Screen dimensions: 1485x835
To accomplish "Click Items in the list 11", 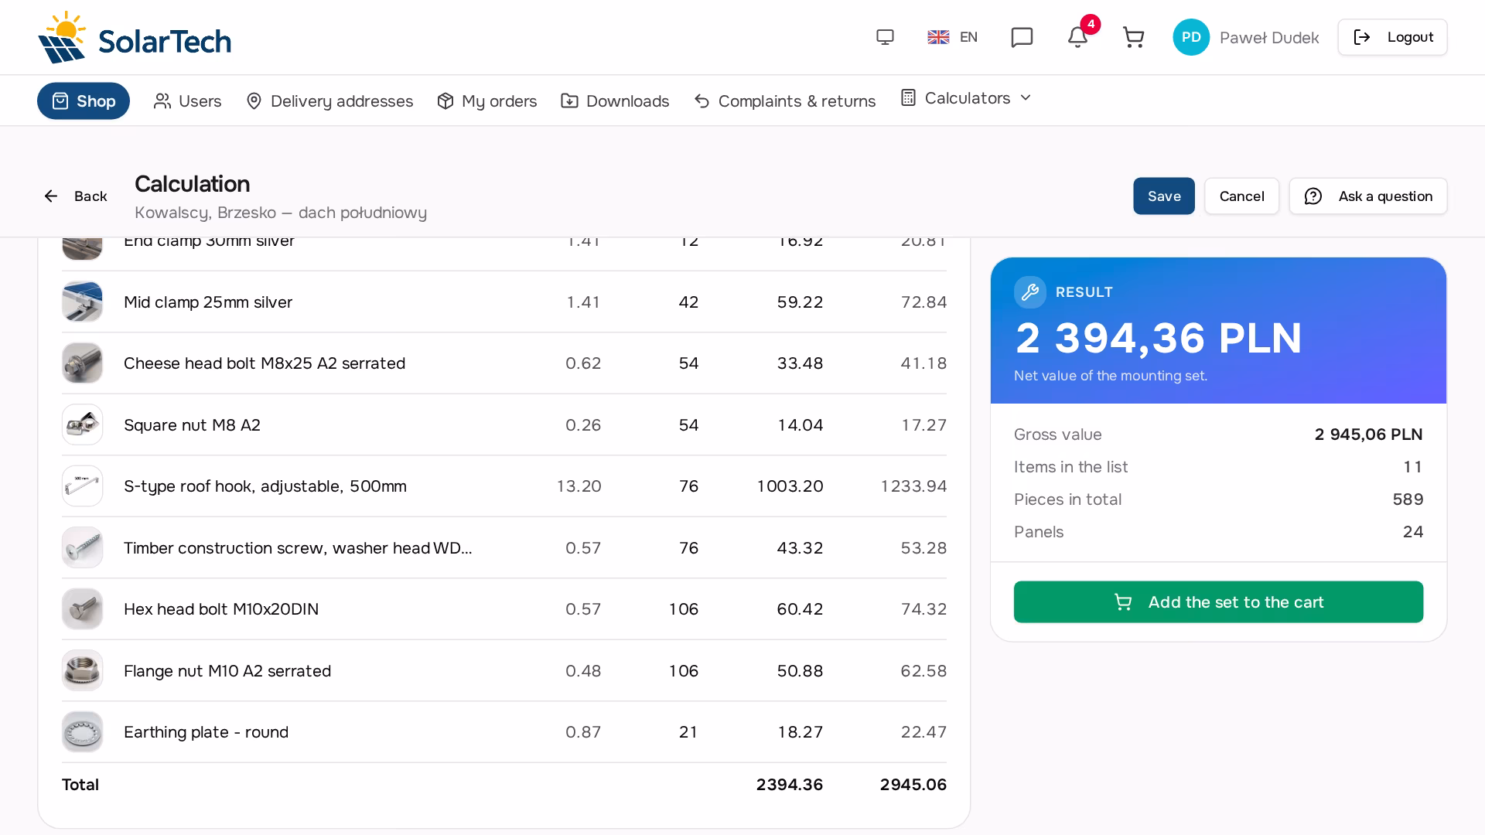I will (x=1413, y=467).
